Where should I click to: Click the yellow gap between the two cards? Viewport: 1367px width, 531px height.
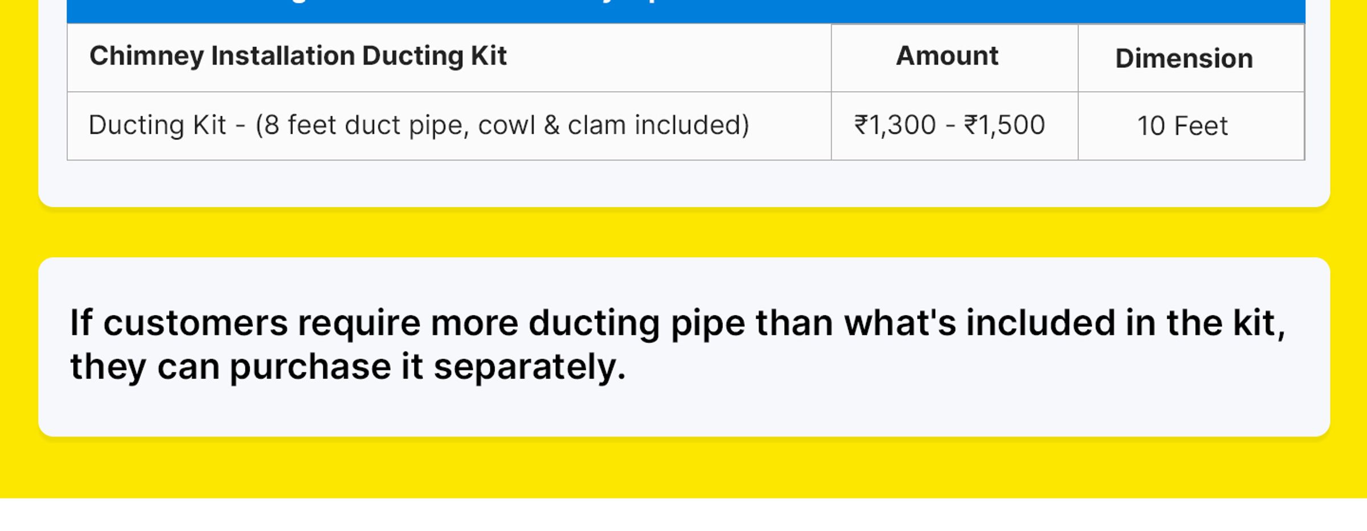pyautogui.click(x=683, y=233)
